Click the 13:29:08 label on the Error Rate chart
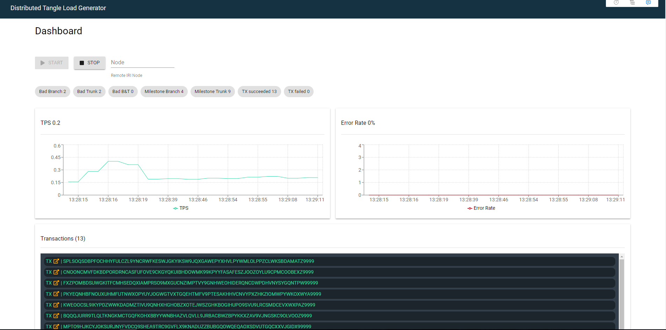666x330 pixels. (x=588, y=200)
